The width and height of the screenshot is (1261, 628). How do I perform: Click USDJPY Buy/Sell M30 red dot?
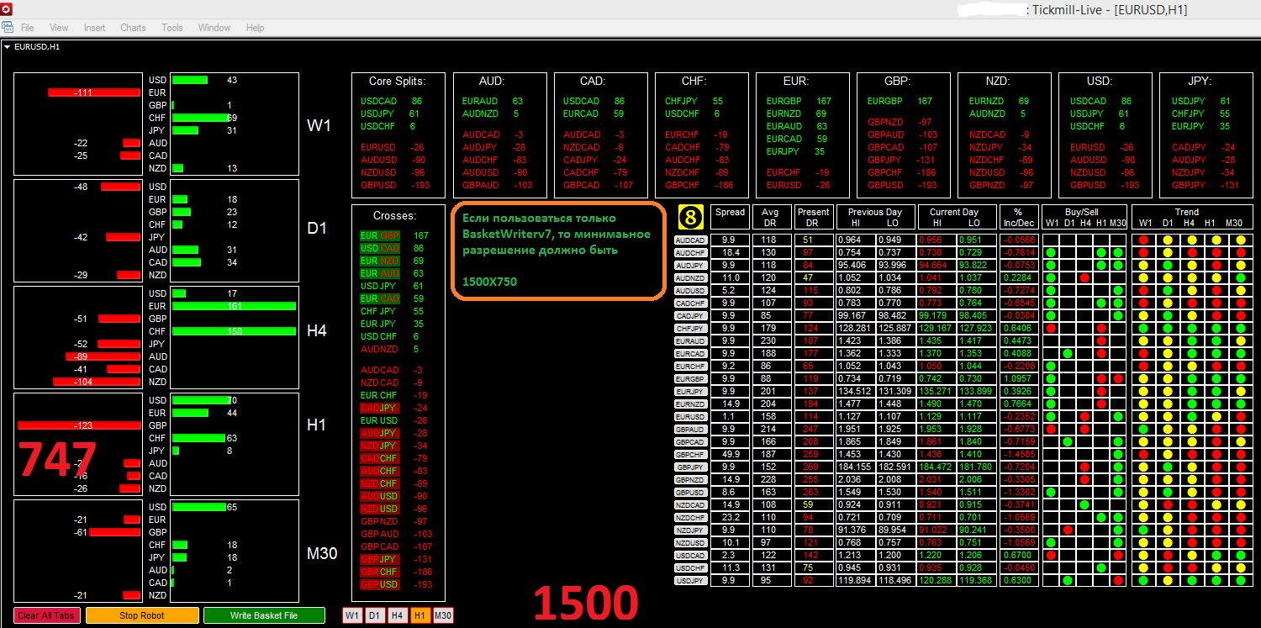click(1118, 580)
